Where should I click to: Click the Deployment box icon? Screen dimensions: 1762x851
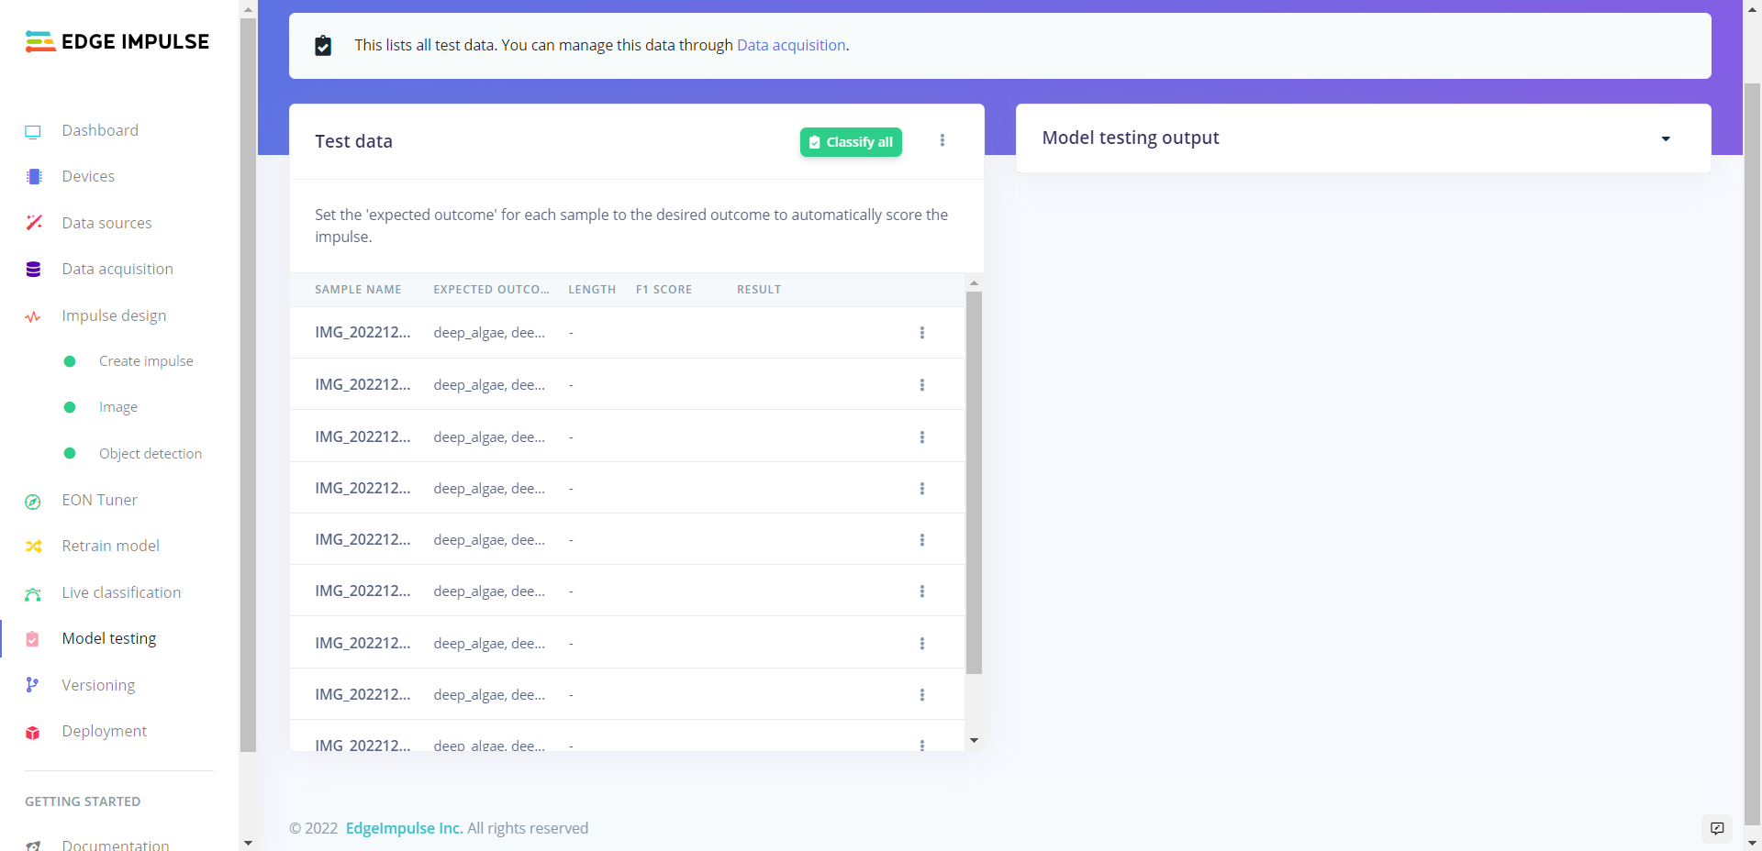click(33, 733)
